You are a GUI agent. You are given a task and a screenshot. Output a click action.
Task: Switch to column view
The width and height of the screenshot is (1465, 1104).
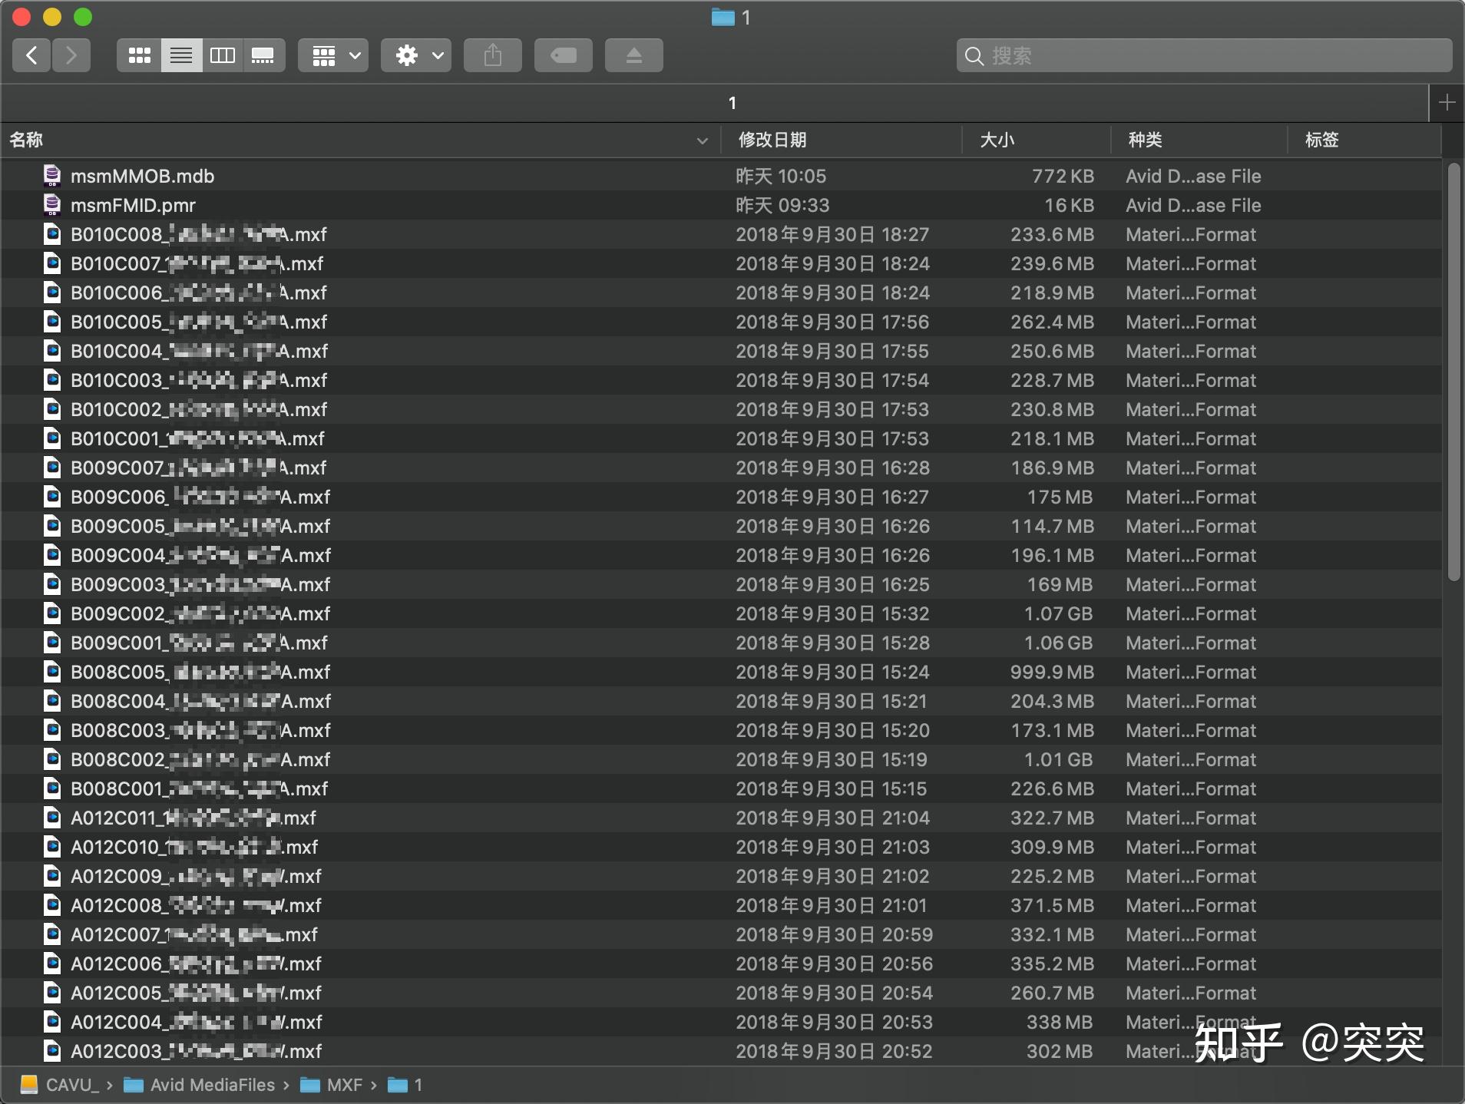(x=223, y=55)
